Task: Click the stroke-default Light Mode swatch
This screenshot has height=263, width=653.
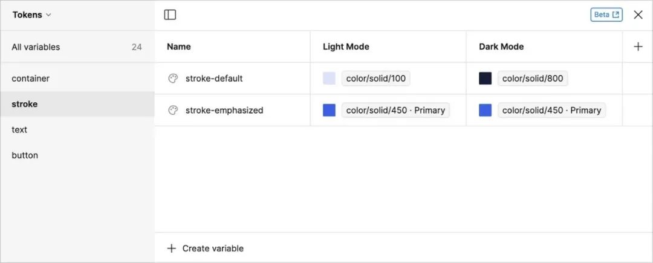Action: point(329,79)
